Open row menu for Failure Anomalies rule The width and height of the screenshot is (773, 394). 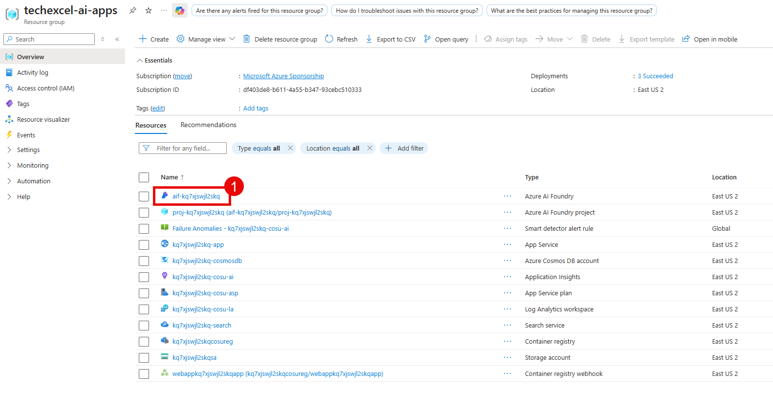point(508,228)
